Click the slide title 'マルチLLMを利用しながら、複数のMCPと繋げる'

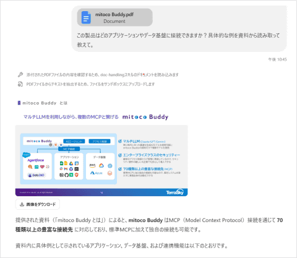[71, 117]
